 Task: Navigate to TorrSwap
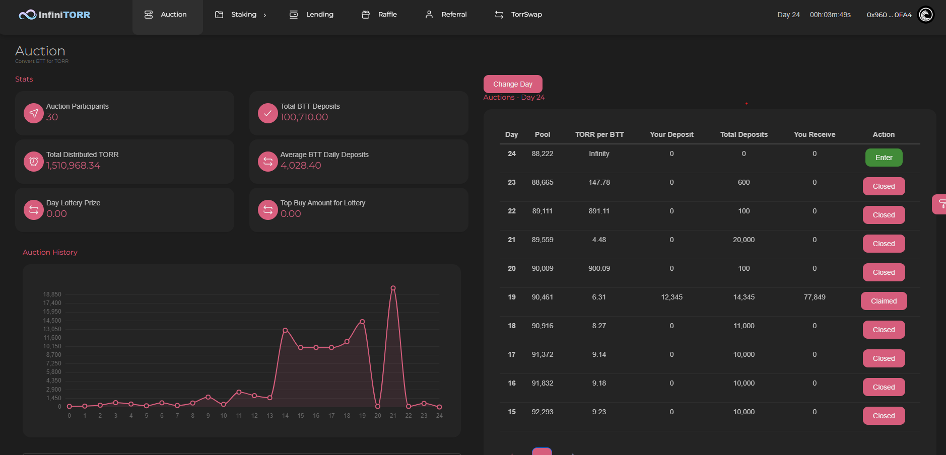point(518,15)
